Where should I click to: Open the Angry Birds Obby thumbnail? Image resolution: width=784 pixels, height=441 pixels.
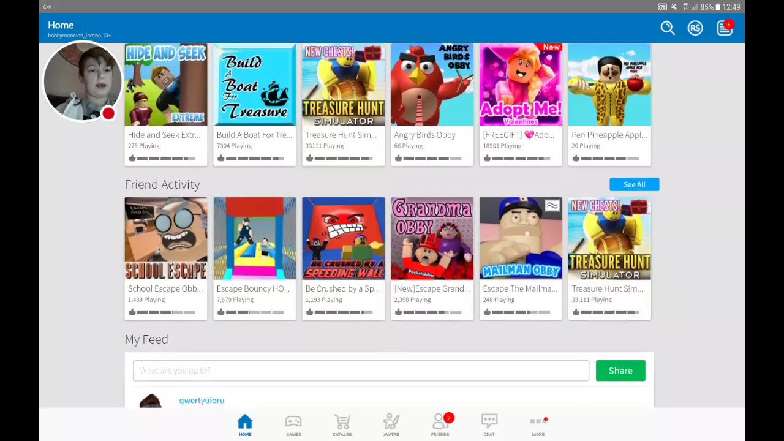(x=432, y=85)
